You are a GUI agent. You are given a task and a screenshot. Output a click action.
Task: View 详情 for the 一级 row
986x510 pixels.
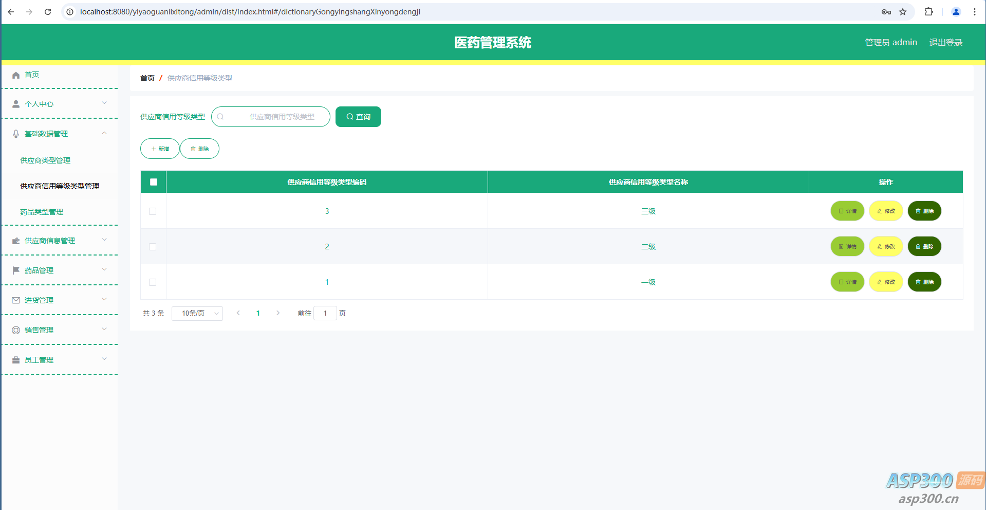(847, 282)
